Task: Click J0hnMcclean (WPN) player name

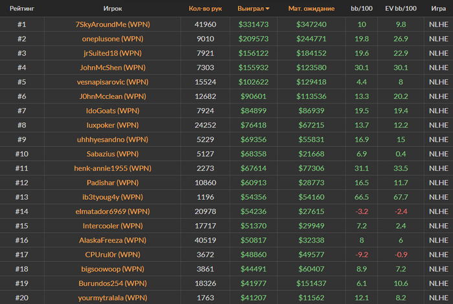Action: pos(113,96)
